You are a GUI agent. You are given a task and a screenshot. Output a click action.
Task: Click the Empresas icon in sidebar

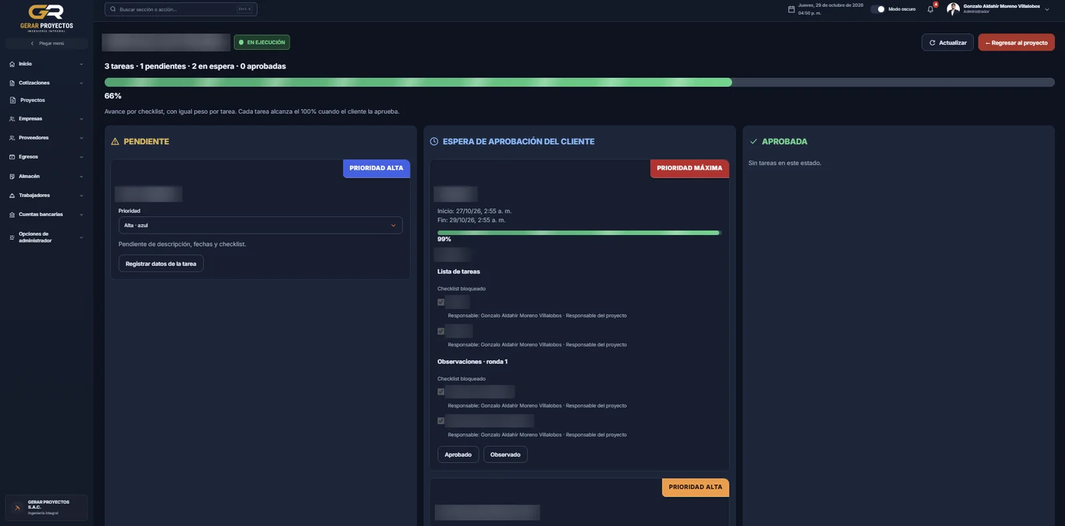(x=12, y=119)
